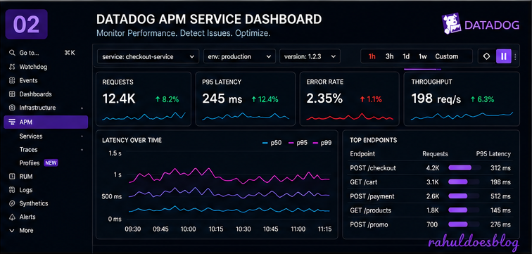Click the P95 Latency 245 ms card
Viewport: 532px width, 254px height.
pos(246,99)
